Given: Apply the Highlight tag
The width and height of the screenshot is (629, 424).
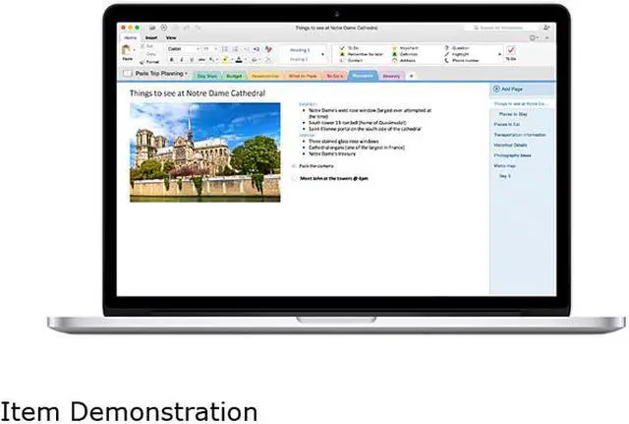Looking at the screenshot, I should pyautogui.click(x=456, y=54).
